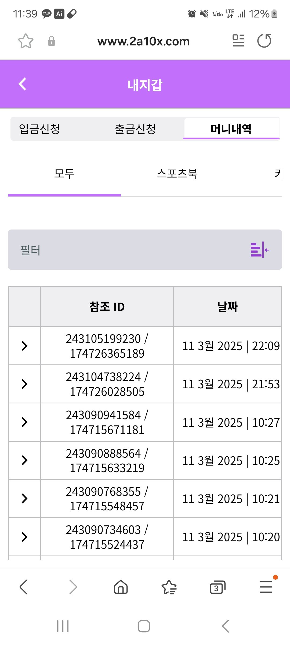
Task: Expand the 10:25 transaction row
Action: point(24,460)
